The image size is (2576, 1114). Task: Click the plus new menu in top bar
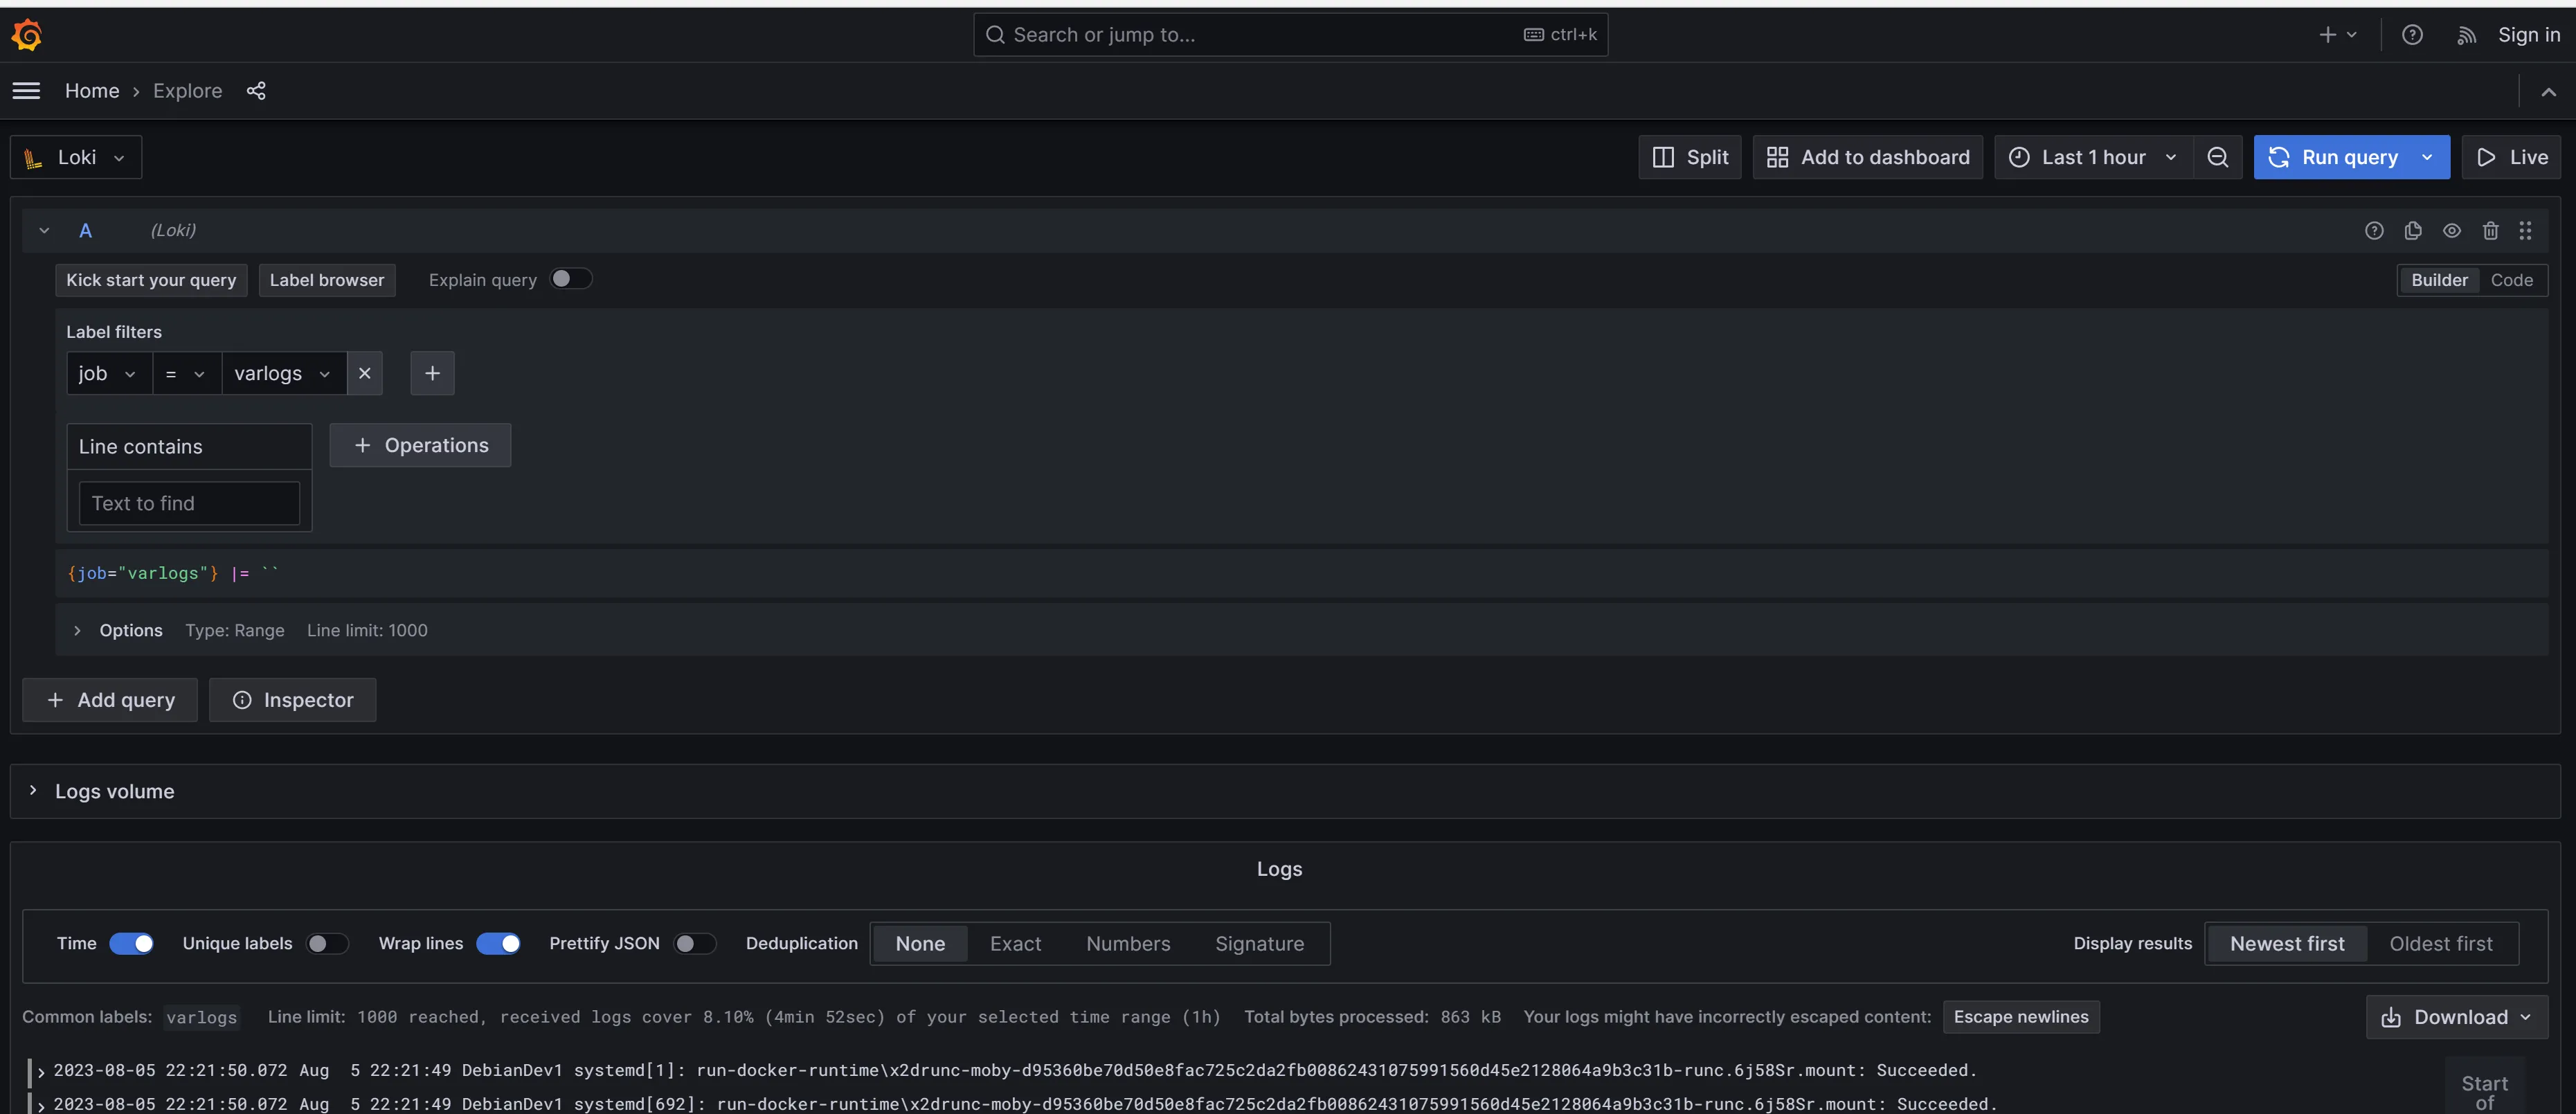2338,35
